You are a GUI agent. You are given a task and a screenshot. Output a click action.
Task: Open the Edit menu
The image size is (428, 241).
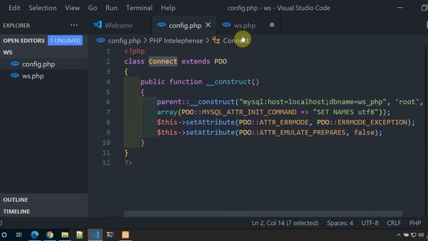(x=14, y=8)
